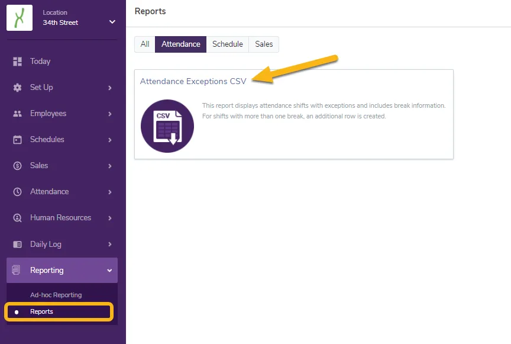Open the Today dashboard icon

17,62
